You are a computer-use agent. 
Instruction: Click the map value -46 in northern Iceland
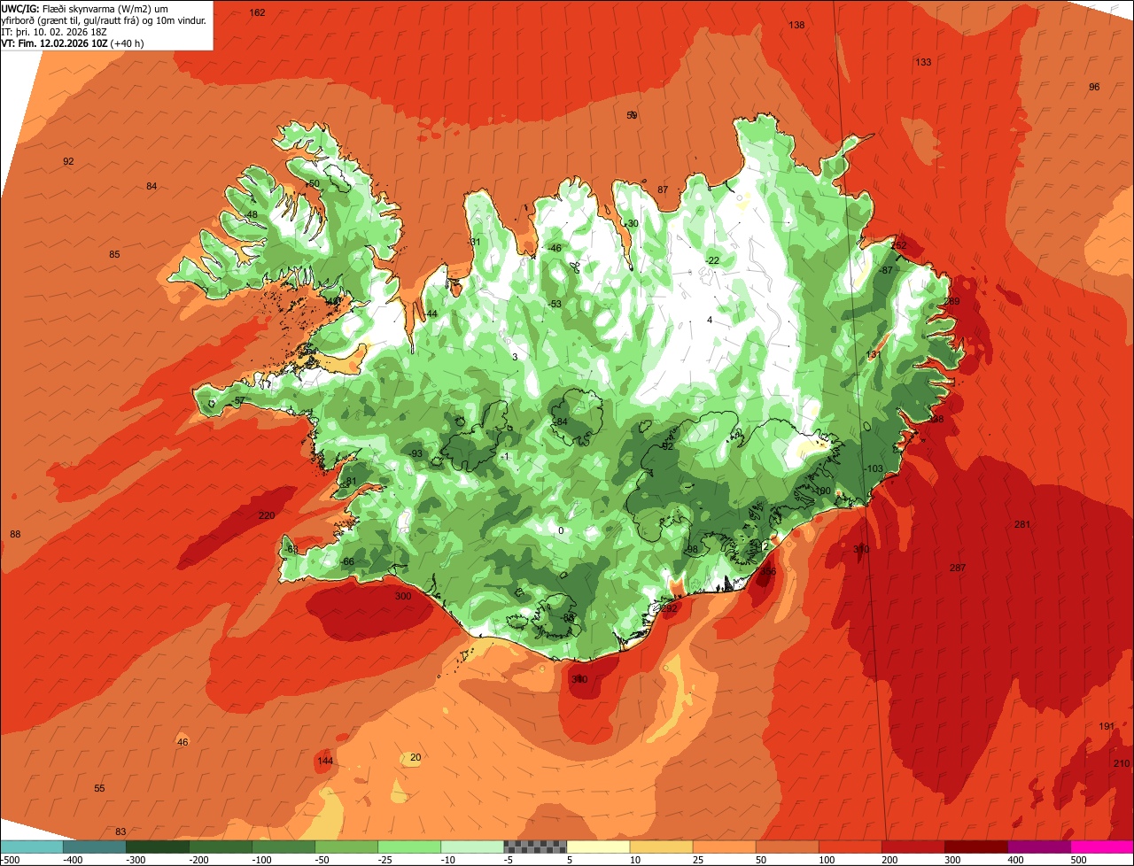coord(555,248)
